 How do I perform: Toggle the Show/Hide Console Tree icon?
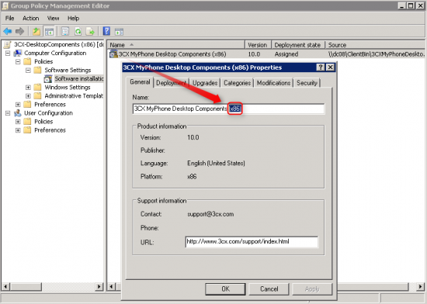tap(49, 32)
